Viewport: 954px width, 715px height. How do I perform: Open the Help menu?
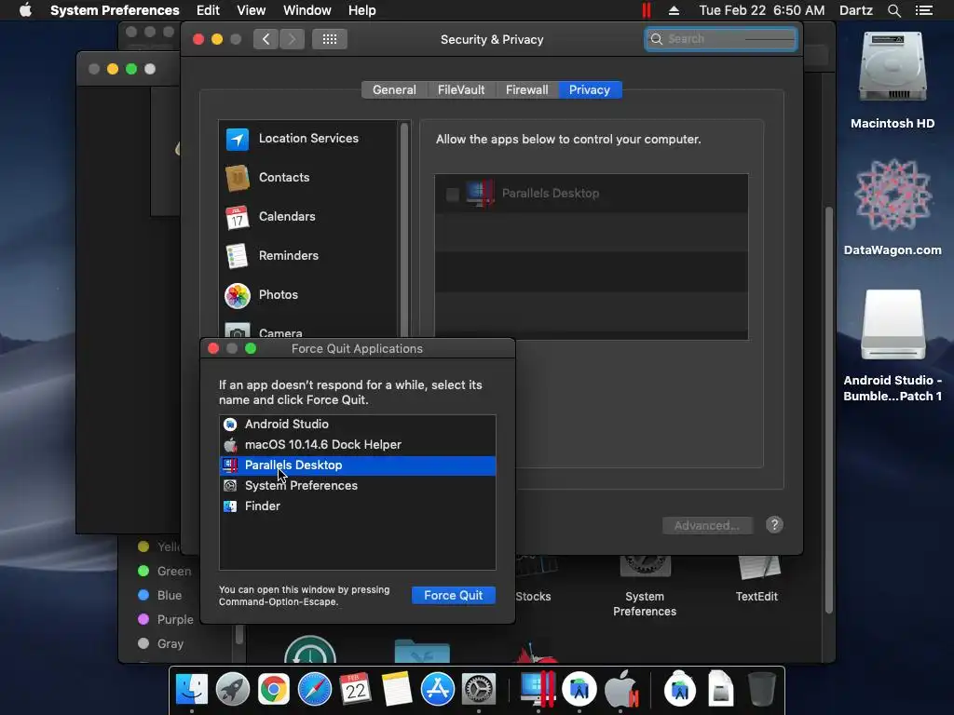(x=362, y=10)
